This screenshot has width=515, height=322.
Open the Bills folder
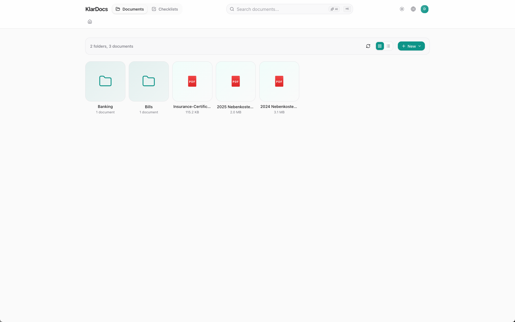click(149, 81)
